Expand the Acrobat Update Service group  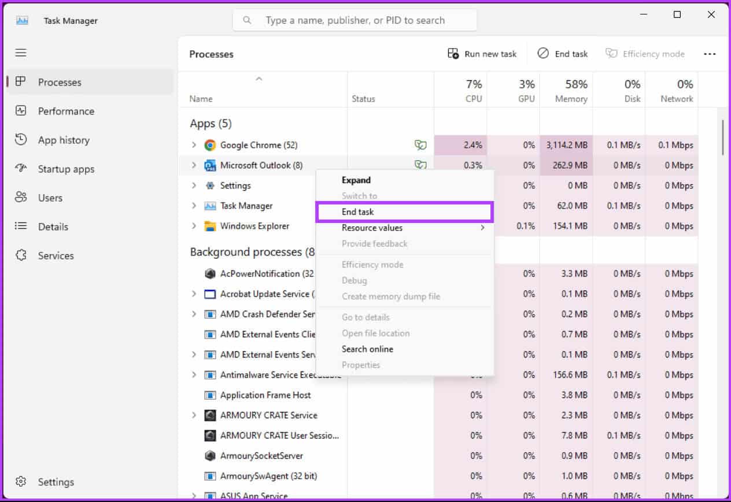click(x=194, y=294)
